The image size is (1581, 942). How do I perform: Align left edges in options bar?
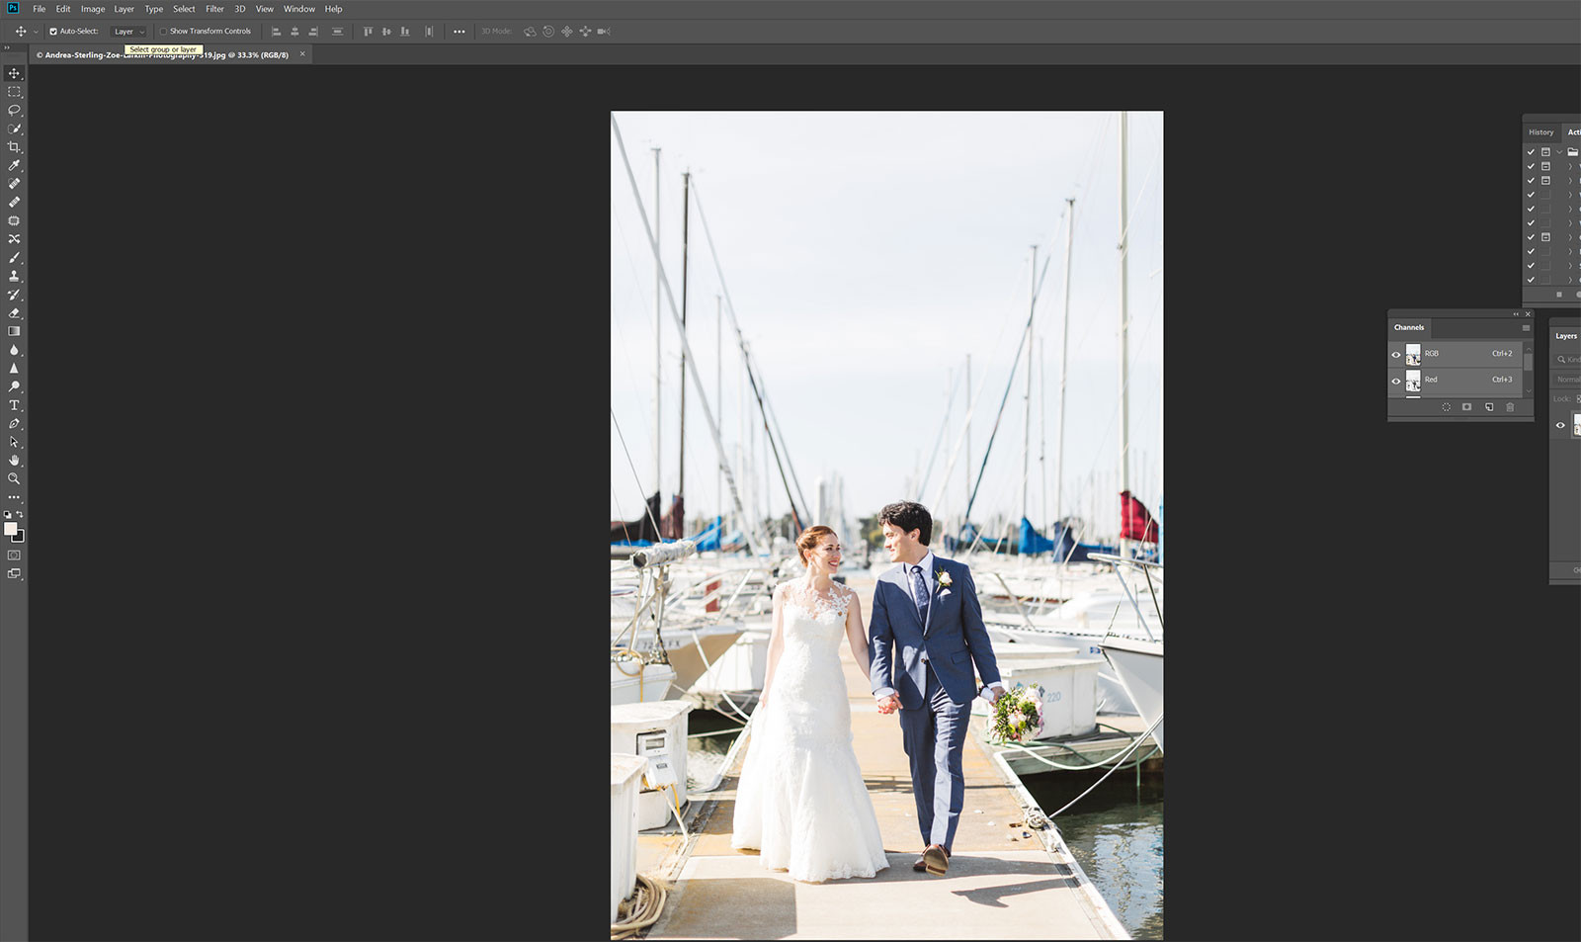tap(276, 32)
